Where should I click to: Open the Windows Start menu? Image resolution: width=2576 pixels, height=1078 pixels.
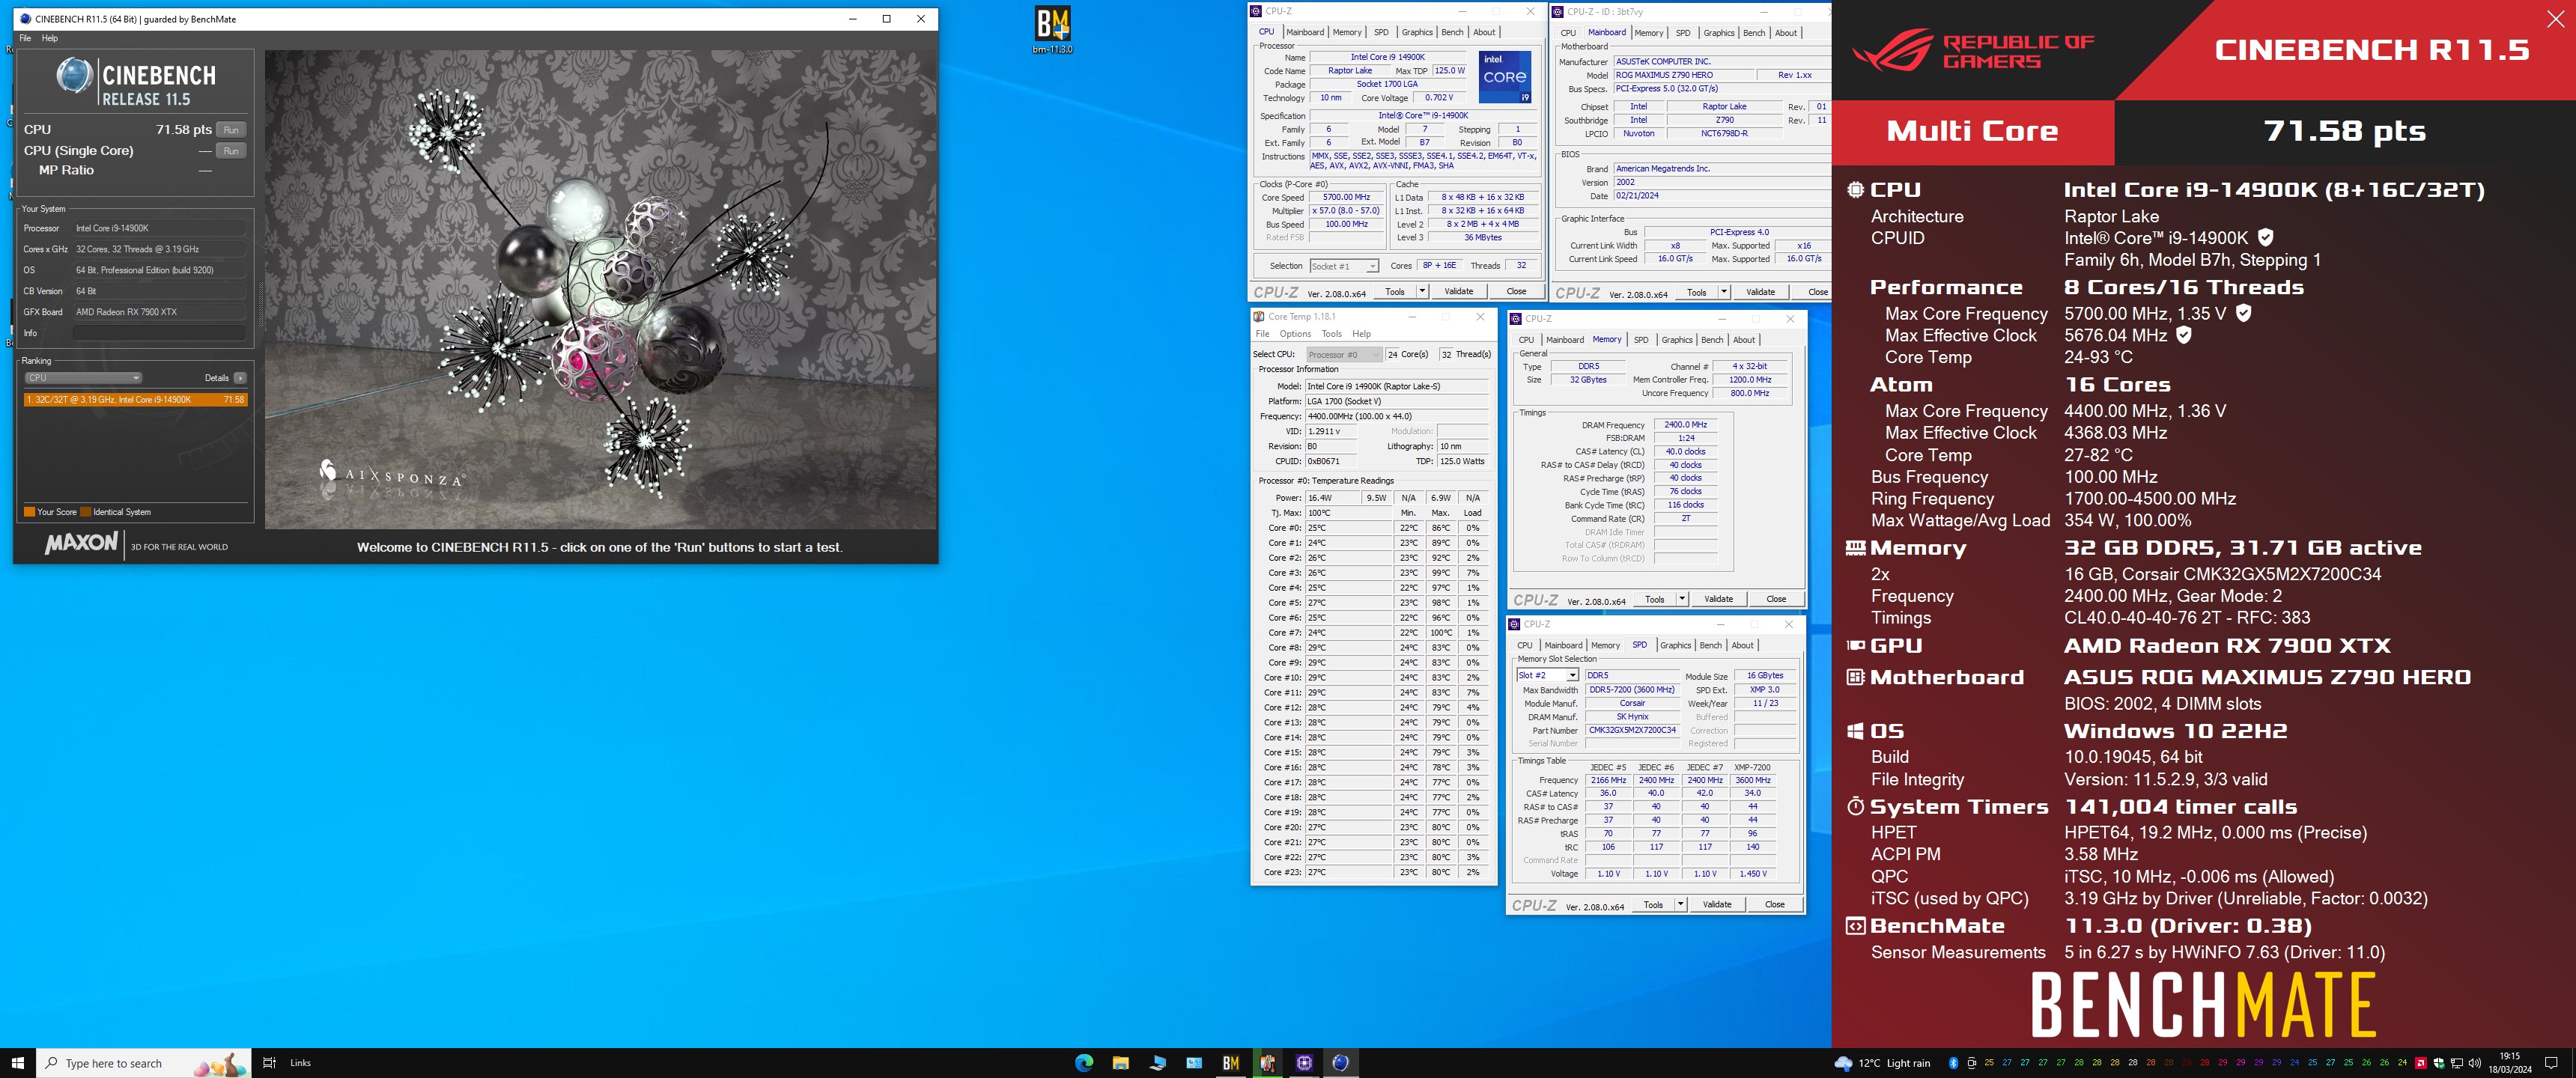click(17, 1062)
